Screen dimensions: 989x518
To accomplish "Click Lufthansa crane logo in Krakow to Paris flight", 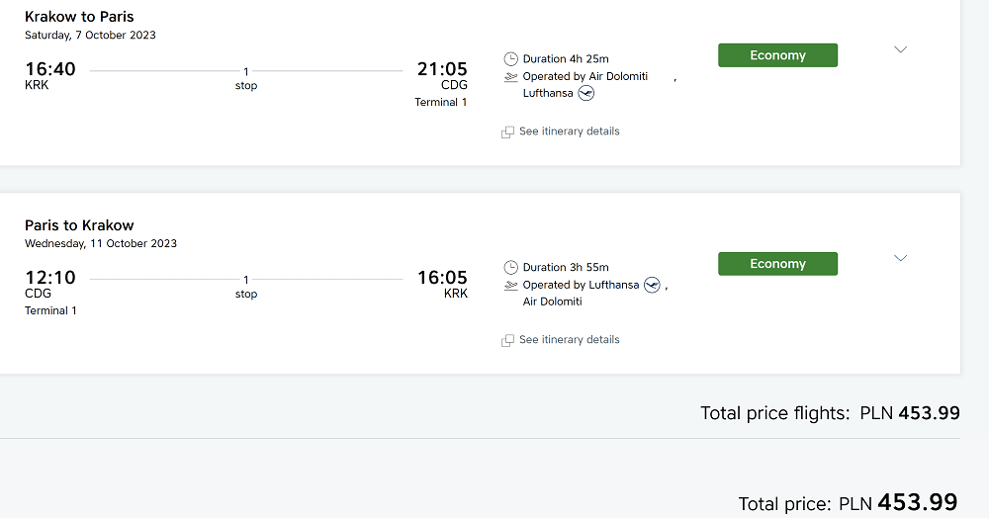I will [x=585, y=93].
